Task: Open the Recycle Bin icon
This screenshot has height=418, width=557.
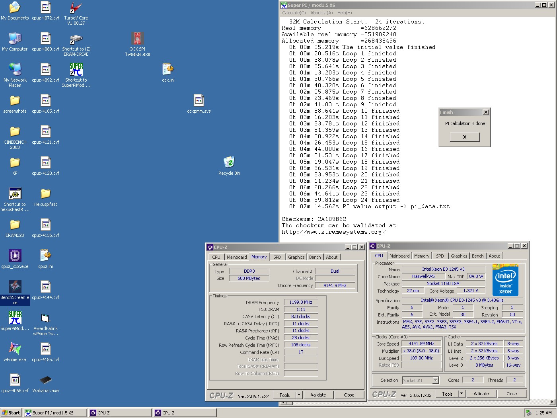Action: (x=229, y=166)
